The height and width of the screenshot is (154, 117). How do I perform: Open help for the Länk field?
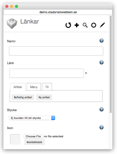pyautogui.click(x=101, y=62)
